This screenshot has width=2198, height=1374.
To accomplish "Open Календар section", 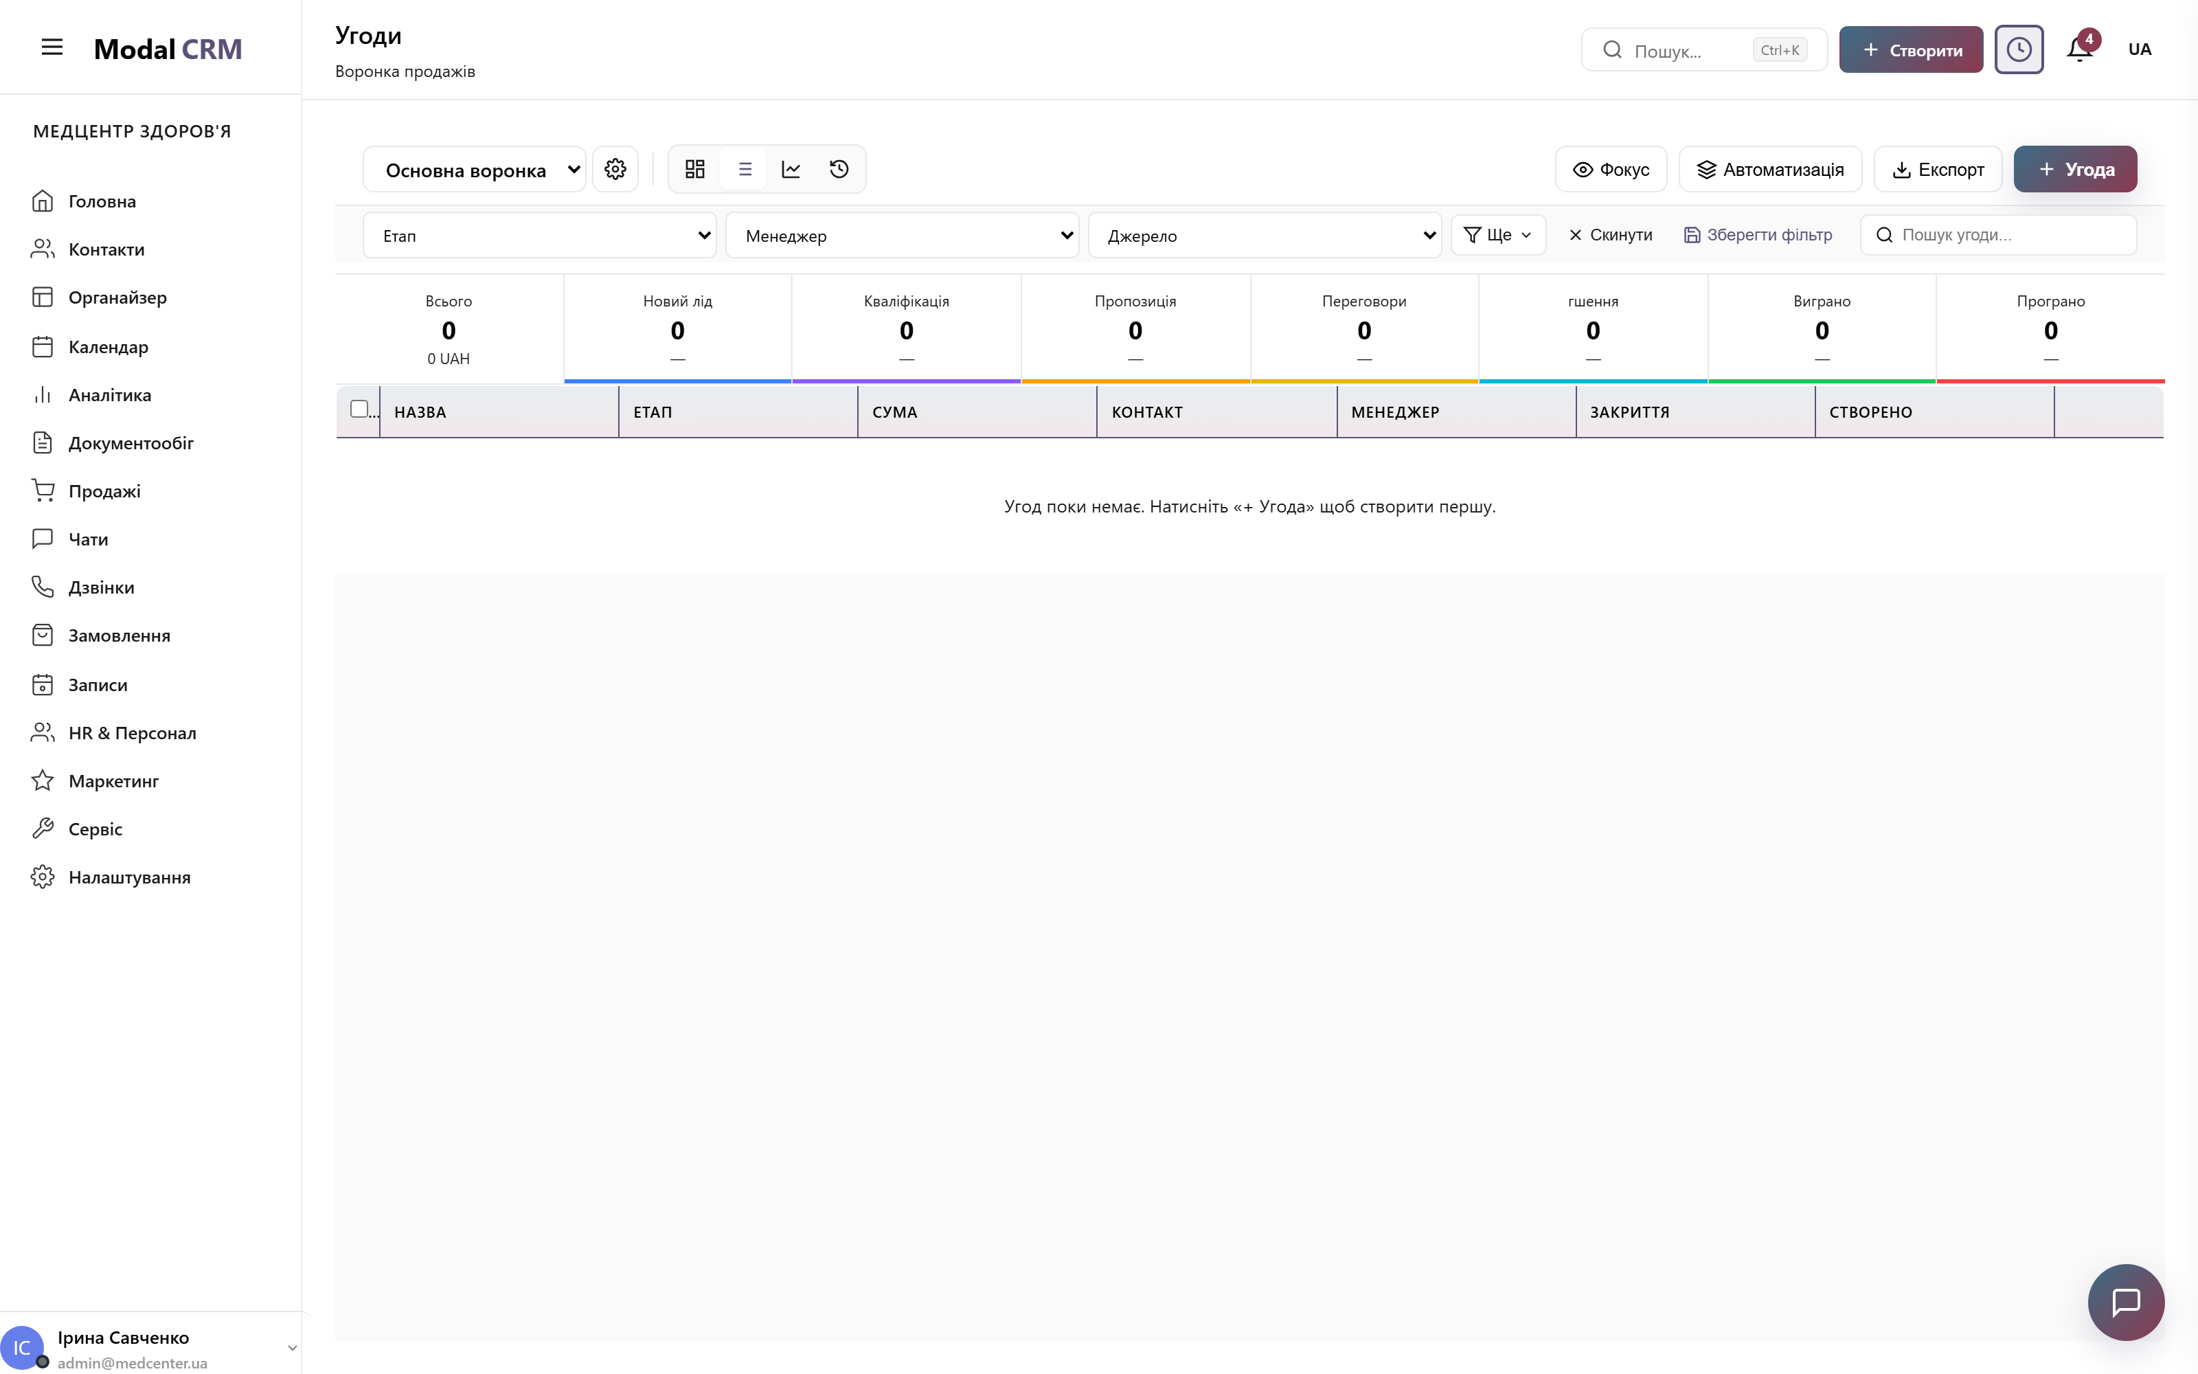I will pos(151,346).
